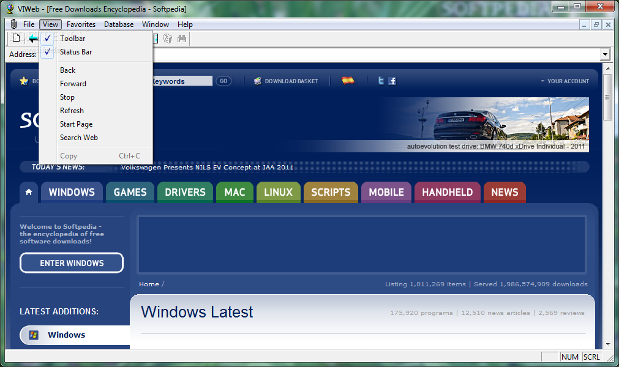Click the Windows logo icon in Latest Additions
The width and height of the screenshot is (619, 367).
(x=34, y=335)
